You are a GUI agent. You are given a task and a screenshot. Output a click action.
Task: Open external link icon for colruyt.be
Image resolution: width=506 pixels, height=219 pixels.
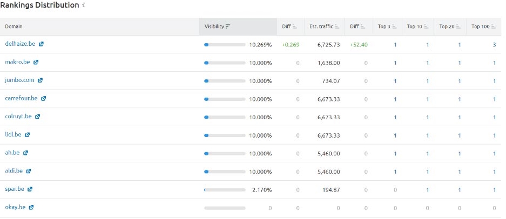[37, 117]
